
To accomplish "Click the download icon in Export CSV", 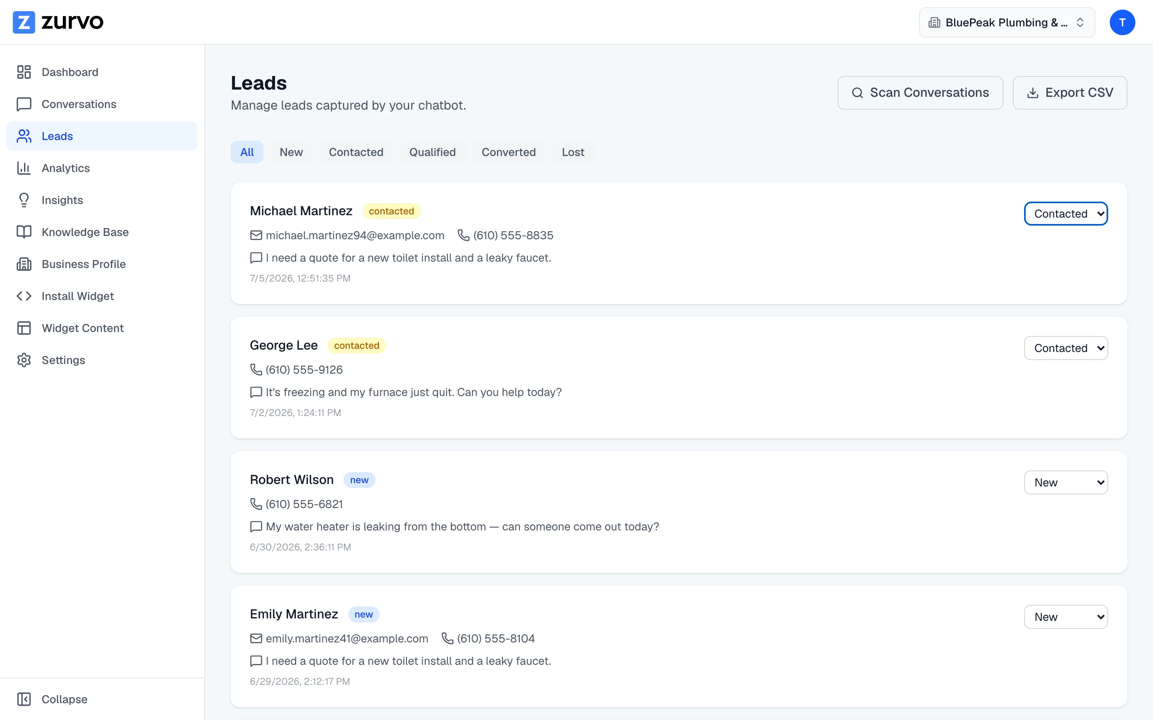I will click(1032, 93).
